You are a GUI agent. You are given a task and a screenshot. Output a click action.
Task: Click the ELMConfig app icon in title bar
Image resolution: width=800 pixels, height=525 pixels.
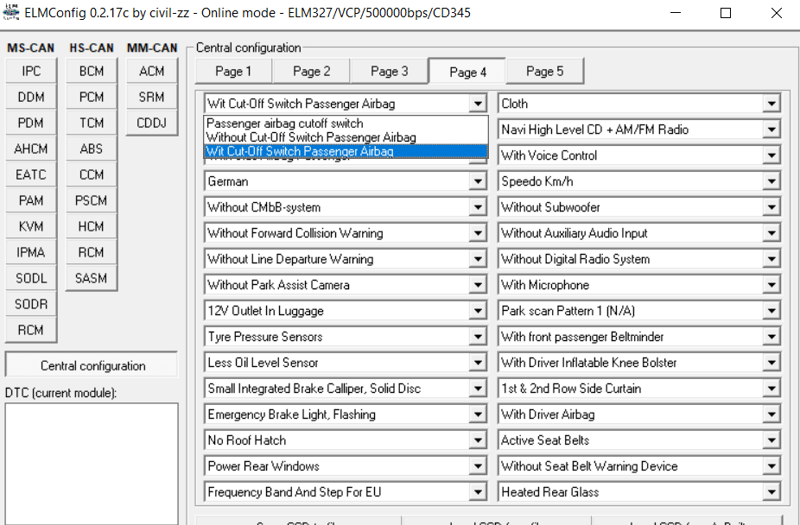pyautogui.click(x=12, y=13)
